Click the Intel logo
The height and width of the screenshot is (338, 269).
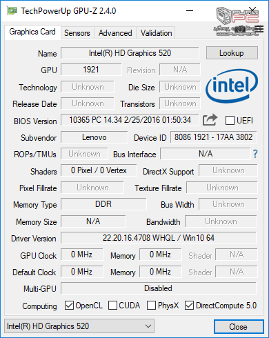click(x=232, y=86)
